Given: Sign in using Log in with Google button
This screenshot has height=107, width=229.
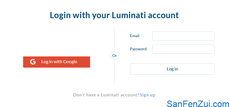Looking at the screenshot, I should tap(57, 62).
